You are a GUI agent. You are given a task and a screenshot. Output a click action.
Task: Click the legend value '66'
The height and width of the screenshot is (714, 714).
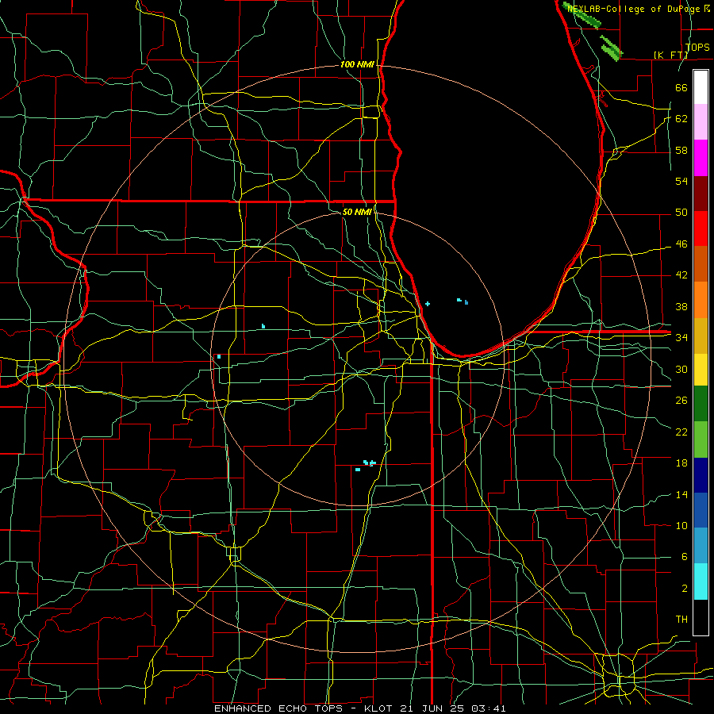(x=681, y=87)
